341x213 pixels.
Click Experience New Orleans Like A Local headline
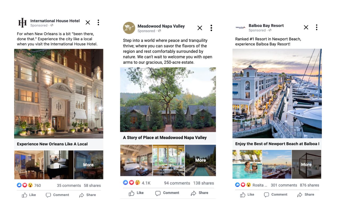[x=52, y=144]
